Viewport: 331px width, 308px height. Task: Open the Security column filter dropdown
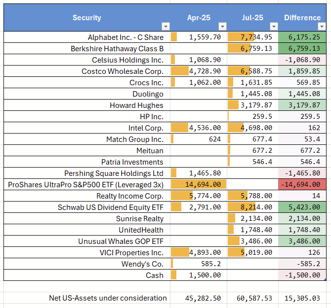pos(165,27)
